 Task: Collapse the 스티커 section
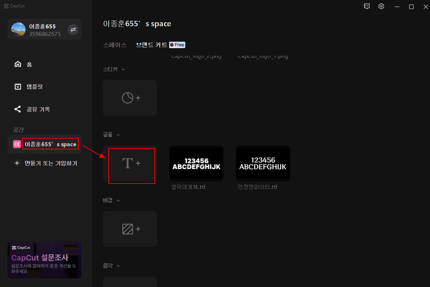click(123, 69)
